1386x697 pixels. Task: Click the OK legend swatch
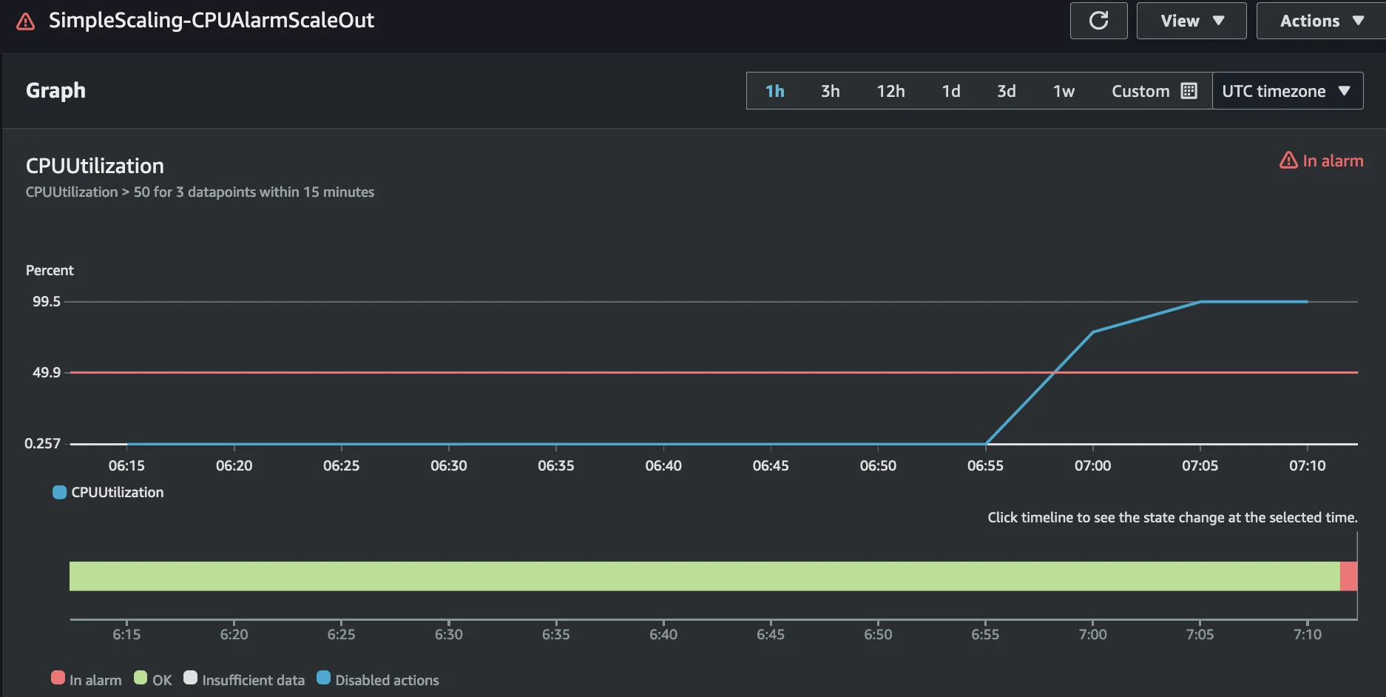[141, 678]
